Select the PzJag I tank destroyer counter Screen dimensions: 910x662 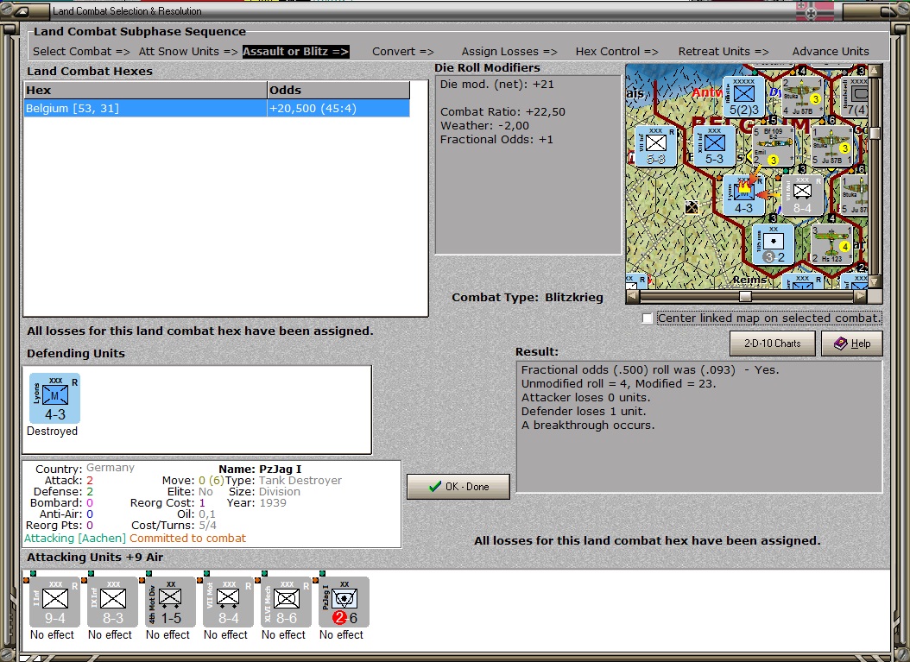(344, 602)
